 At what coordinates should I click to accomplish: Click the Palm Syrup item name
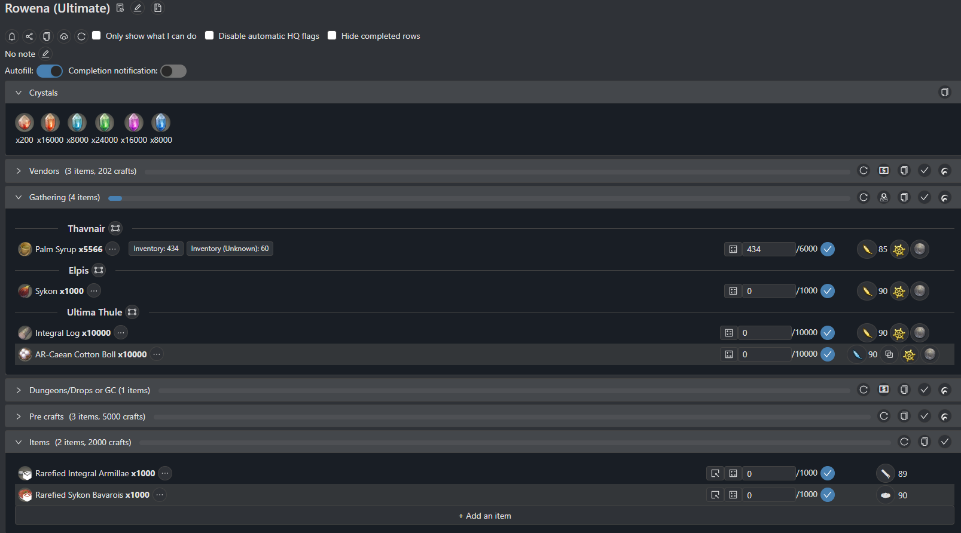[56, 249]
